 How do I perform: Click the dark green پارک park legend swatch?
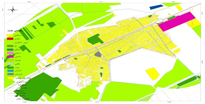(10, 67)
